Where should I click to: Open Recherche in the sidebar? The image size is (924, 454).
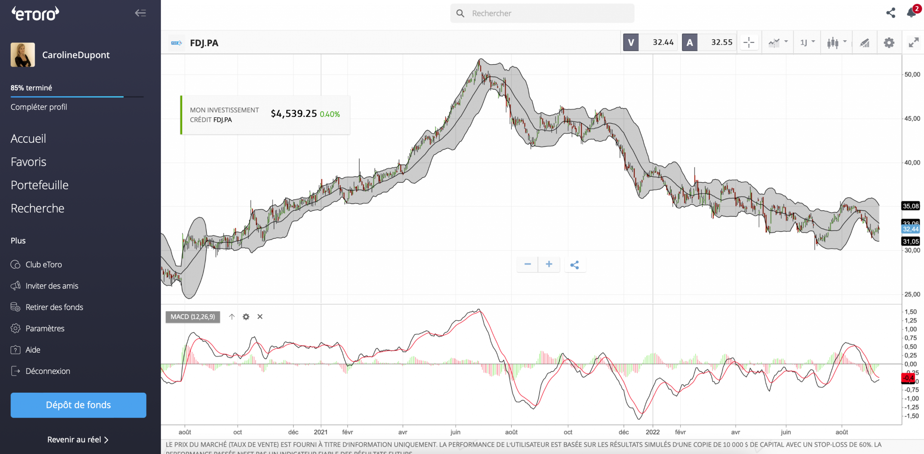tap(38, 208)
